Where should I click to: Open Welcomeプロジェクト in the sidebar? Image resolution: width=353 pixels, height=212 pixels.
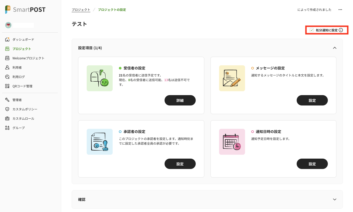(28, 58)
